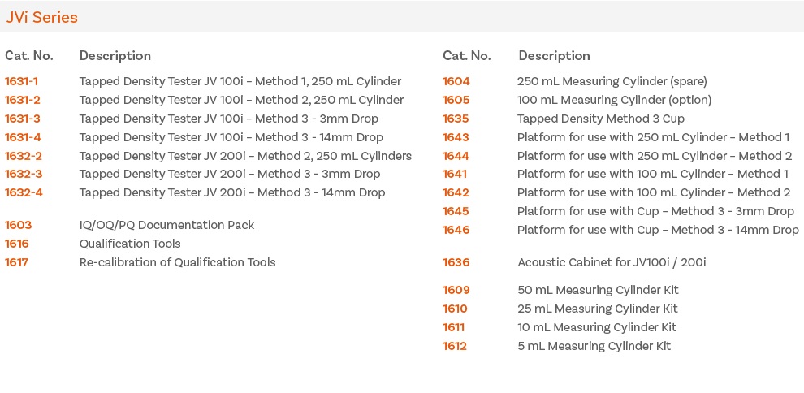Click catalog number 1604
Image resolution: width=804 pixels, height=393 pixels.
(x=456, y=81)
